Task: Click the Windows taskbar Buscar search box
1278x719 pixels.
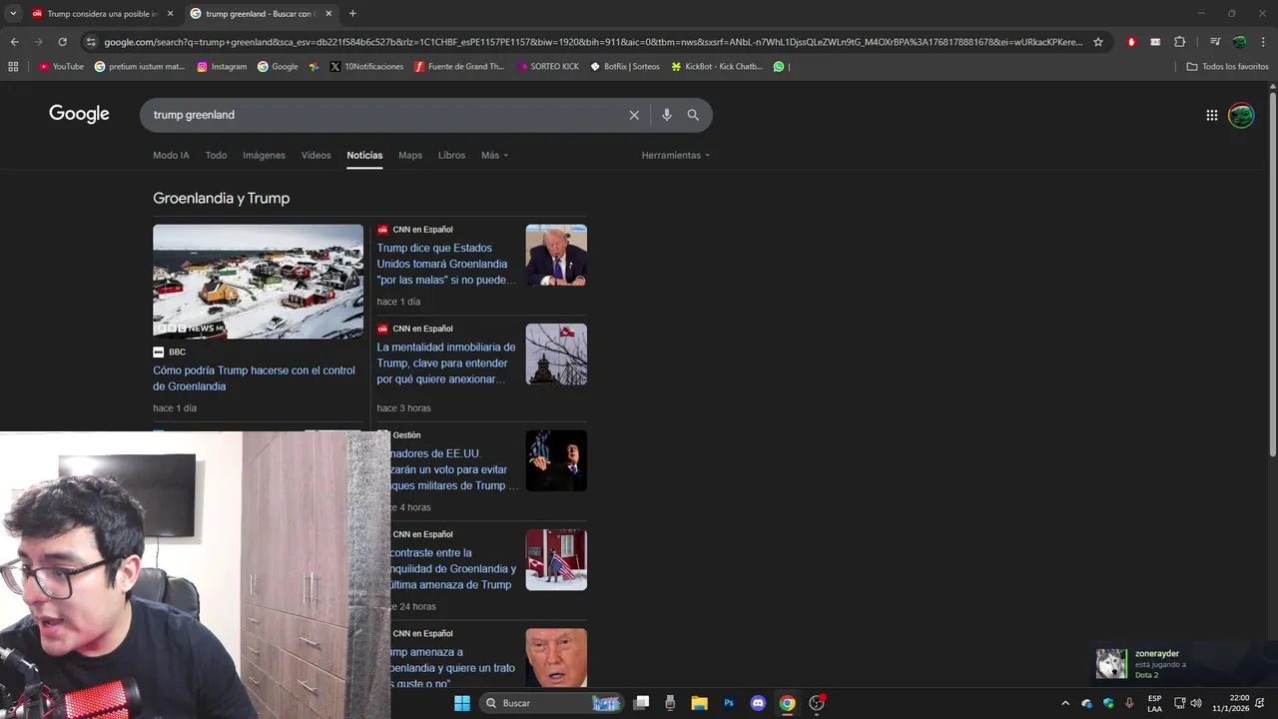Action: point(551,703)
